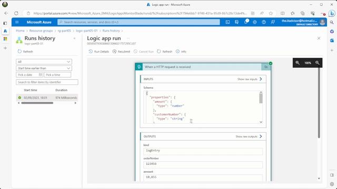Open Azure portal settings gear

[x=255, y=22]
